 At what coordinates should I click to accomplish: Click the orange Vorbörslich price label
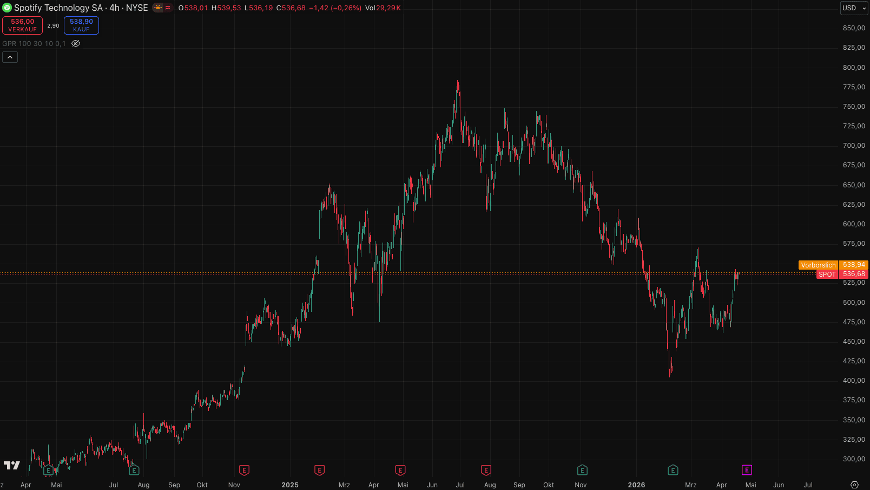coord(818,265)
